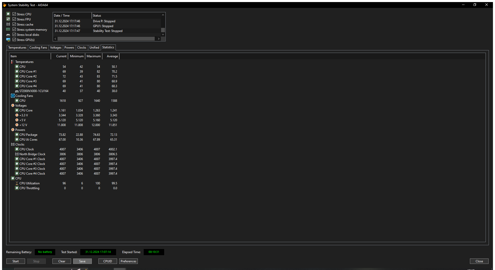Click the Status log column header
The width and height of the screenshot is (495, 270).
click(x=126, y=16)
